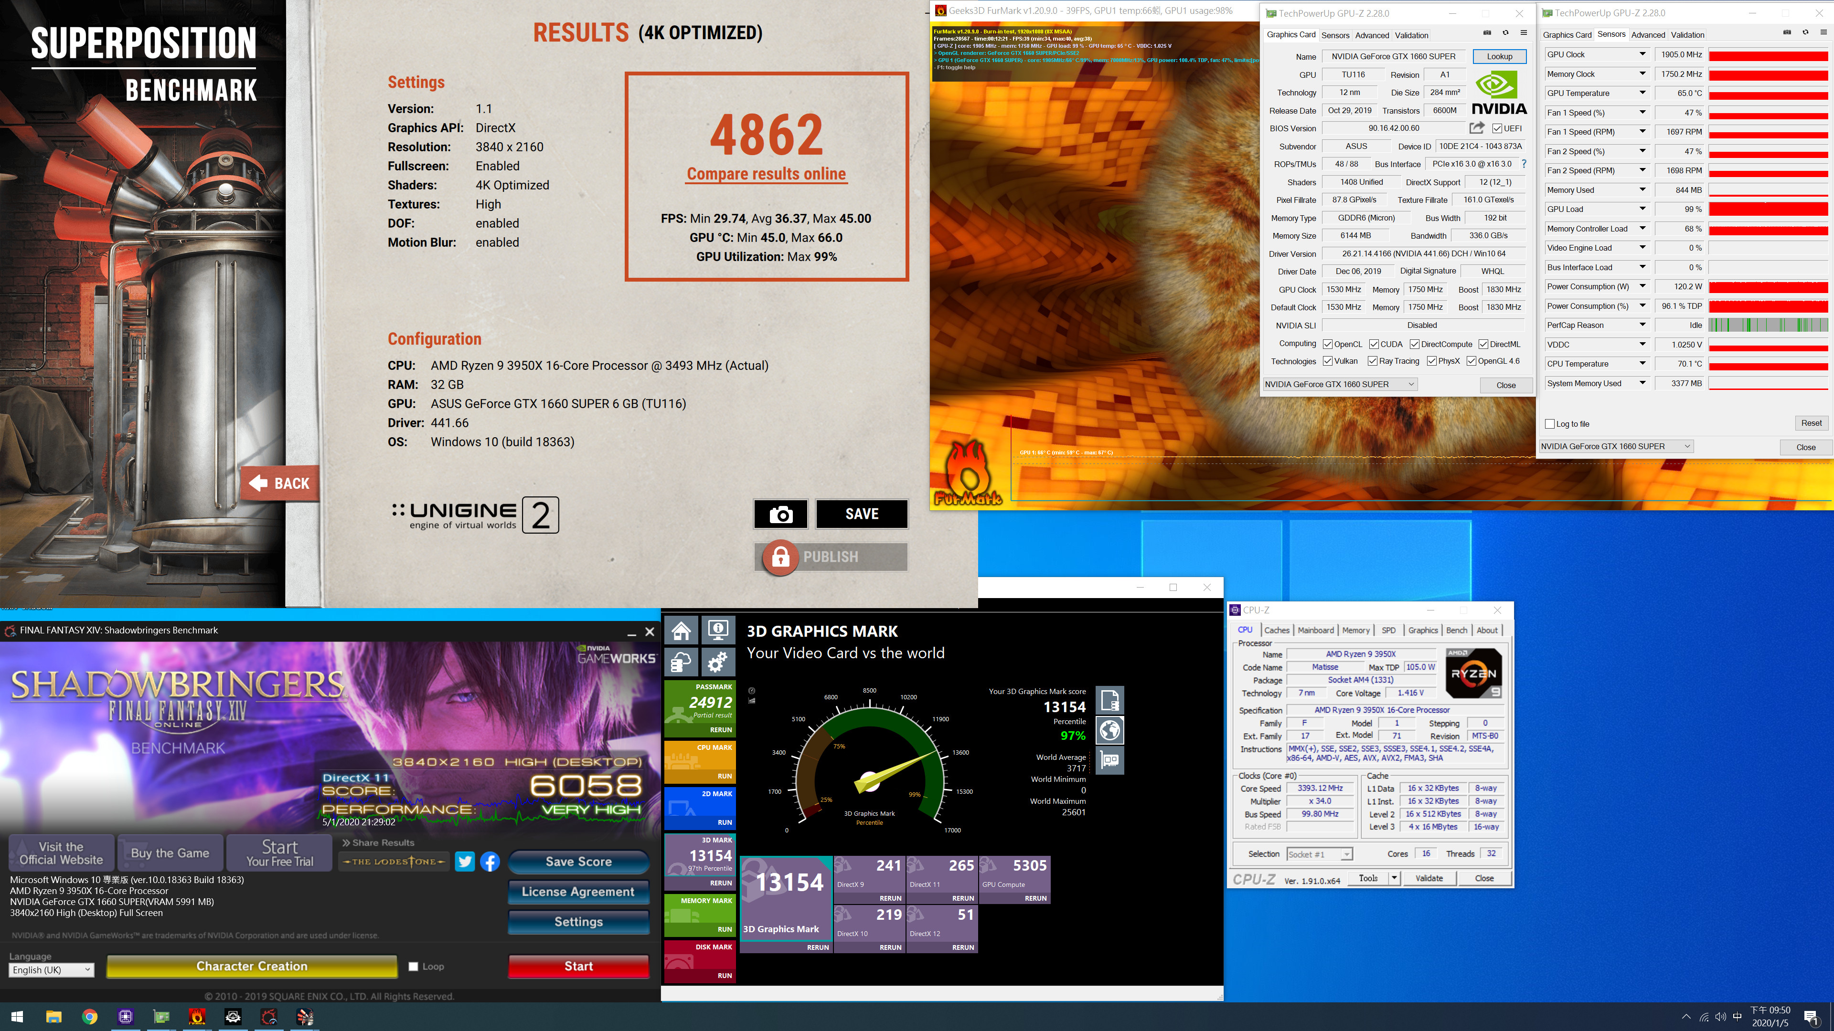Image resolution: width=1834 pixels, height=1031 pixels.
Task: Toggle Ray Tracing checkbox in GPU-Z
Action: (1373, 361)
